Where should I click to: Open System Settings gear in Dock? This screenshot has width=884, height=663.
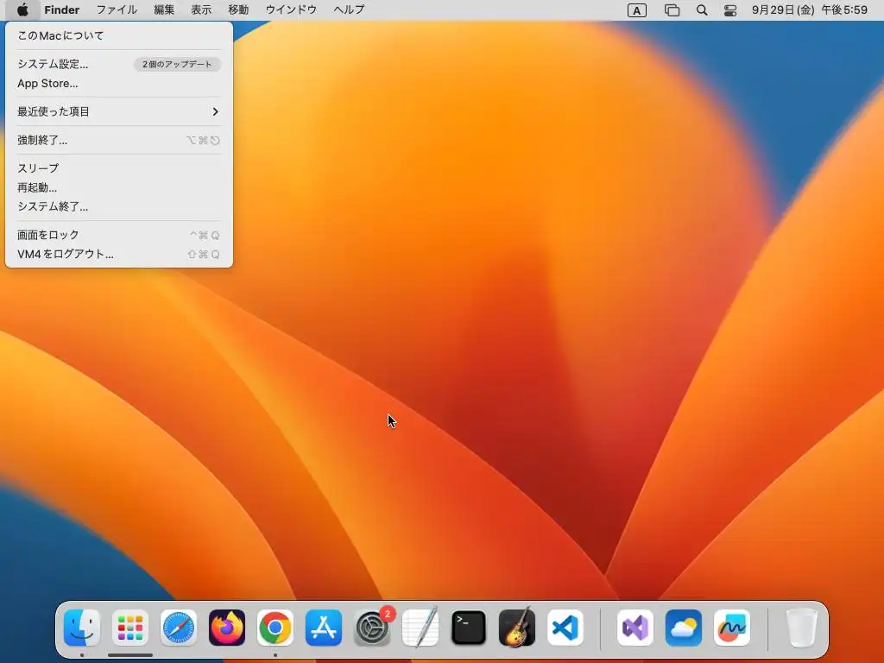[x=372, y=628]
